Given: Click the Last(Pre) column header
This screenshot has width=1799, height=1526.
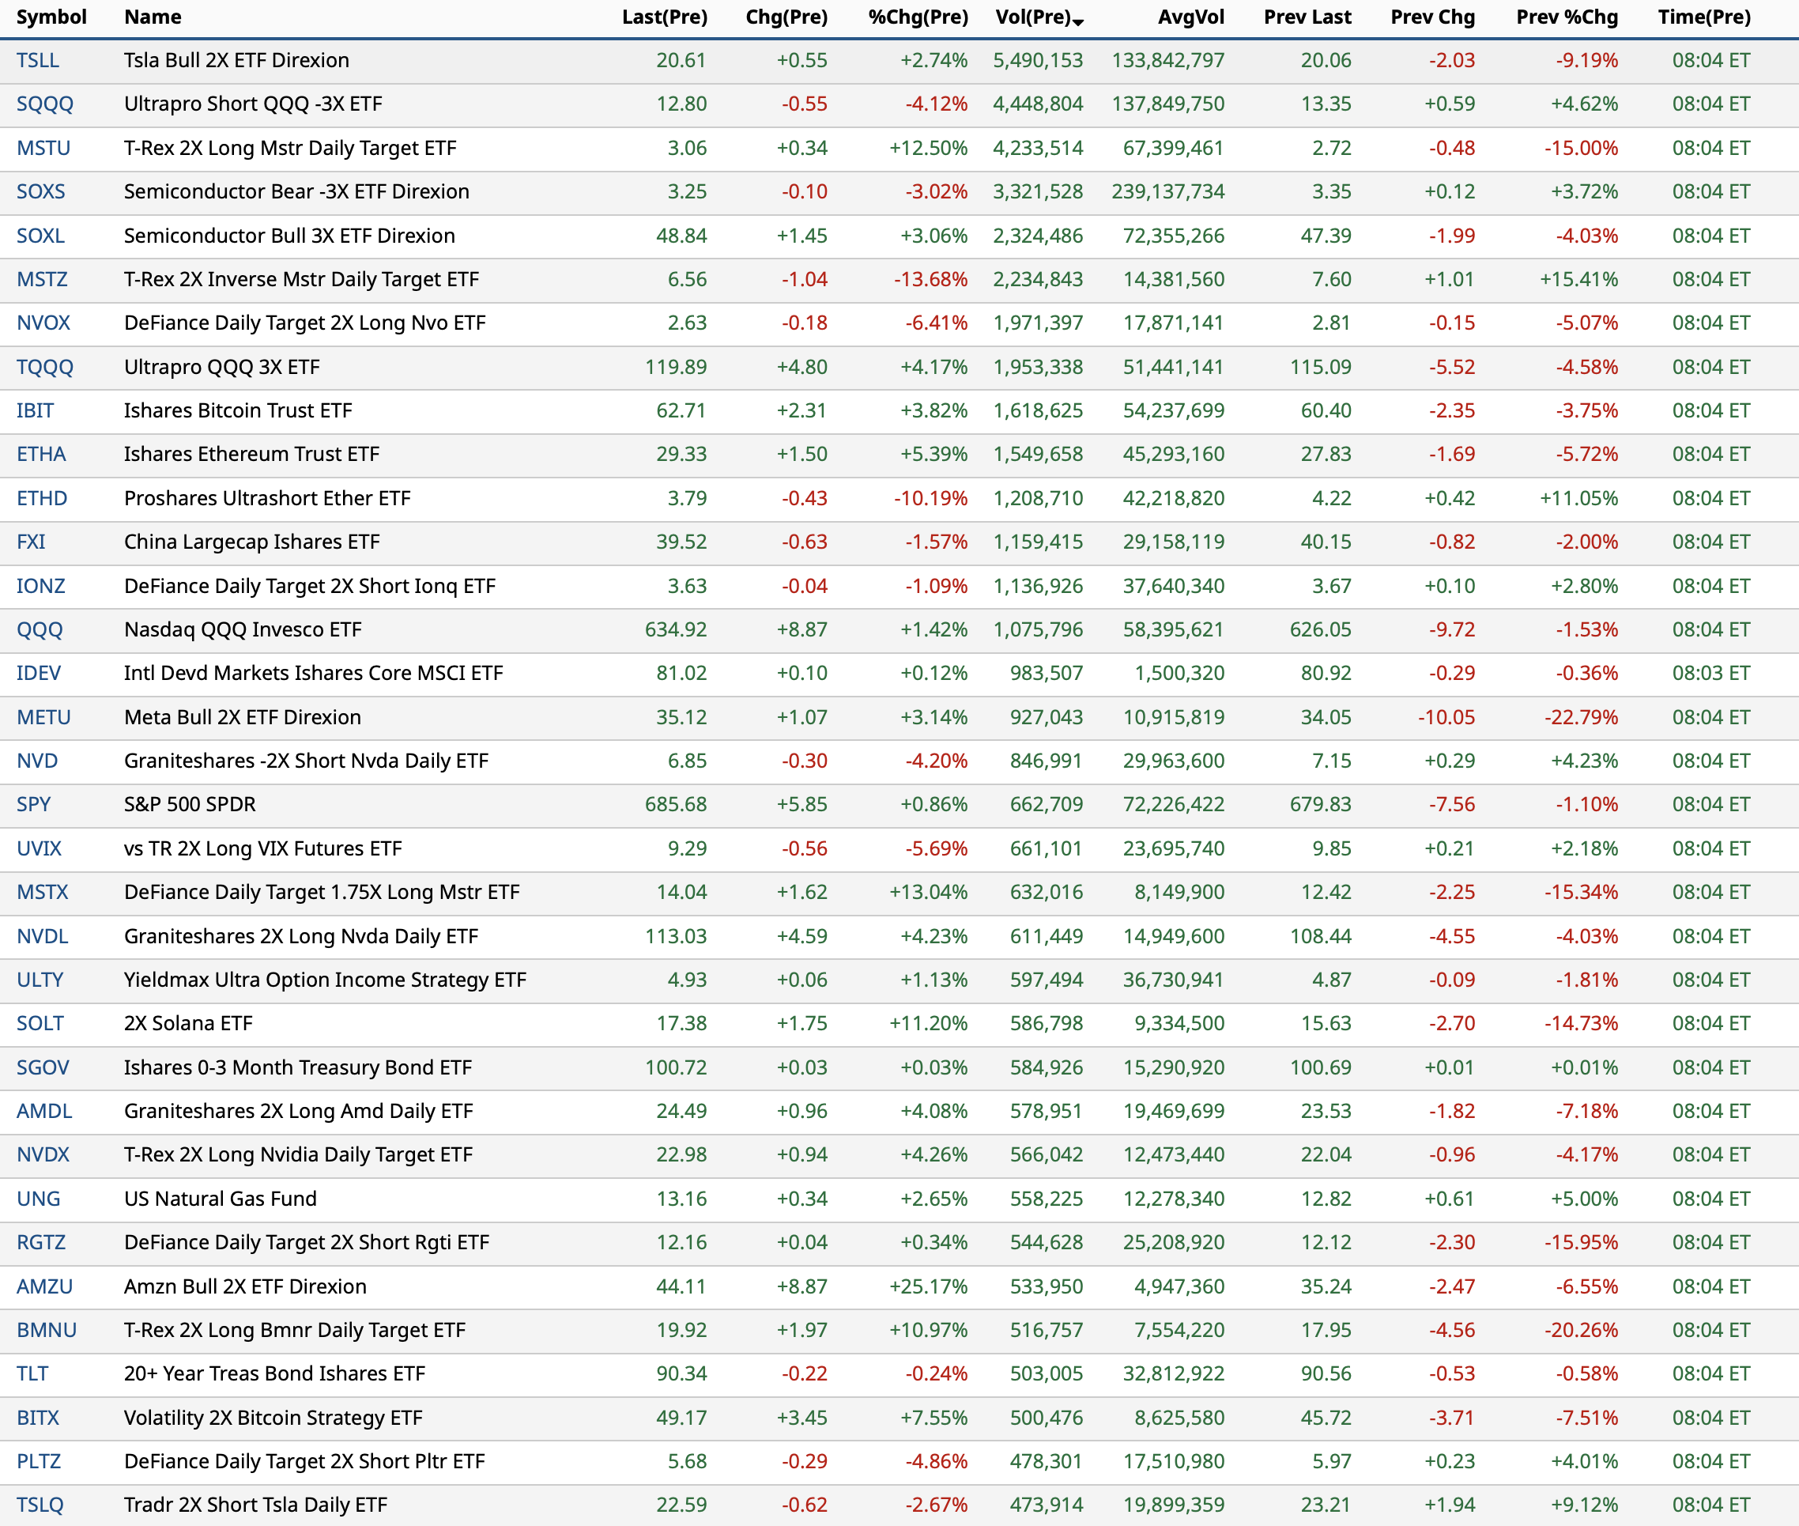Looking at the screenshot, I should (664, 17).
